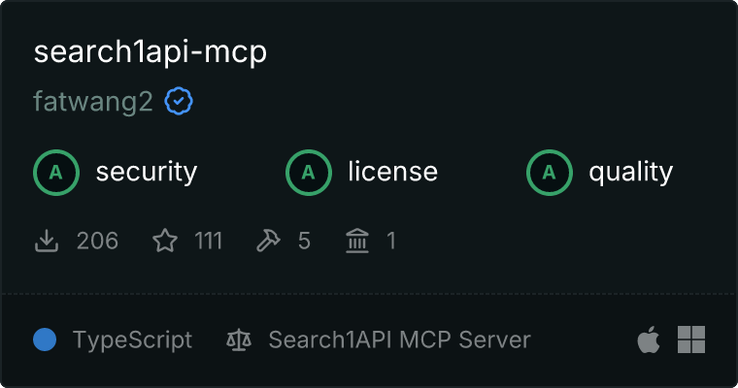Click the security label text
738x388 pixels.
(147, 172)
